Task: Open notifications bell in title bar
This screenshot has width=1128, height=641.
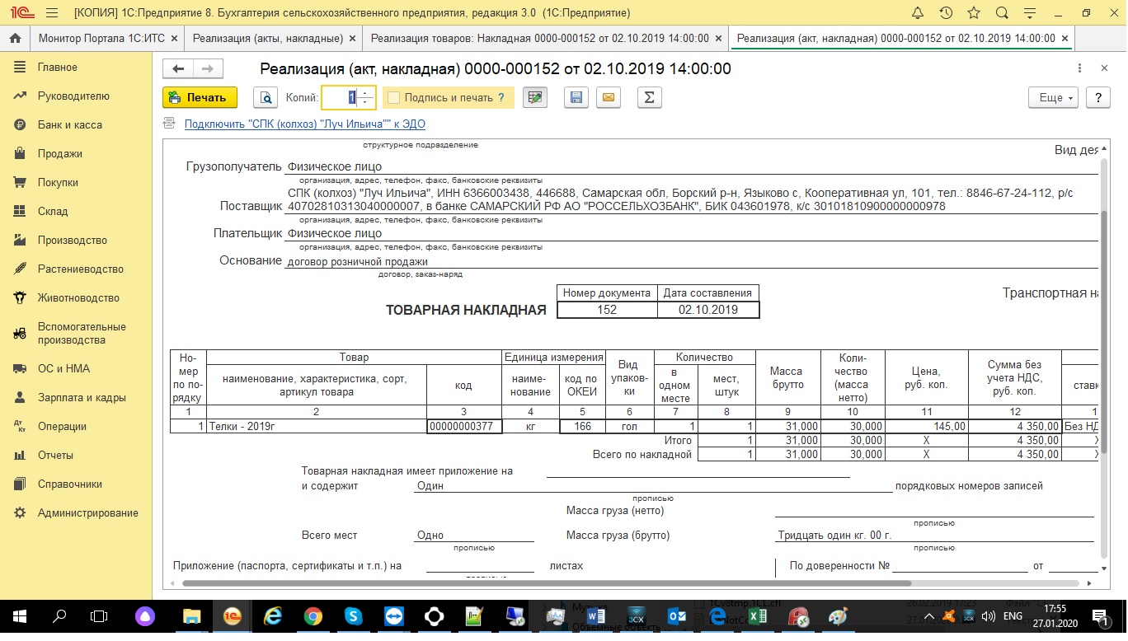Action: tap(918, 13)
